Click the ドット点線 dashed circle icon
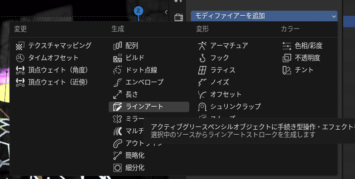This screenshot has width=355, height=179. pyautogui.click(x=118, y=70)
